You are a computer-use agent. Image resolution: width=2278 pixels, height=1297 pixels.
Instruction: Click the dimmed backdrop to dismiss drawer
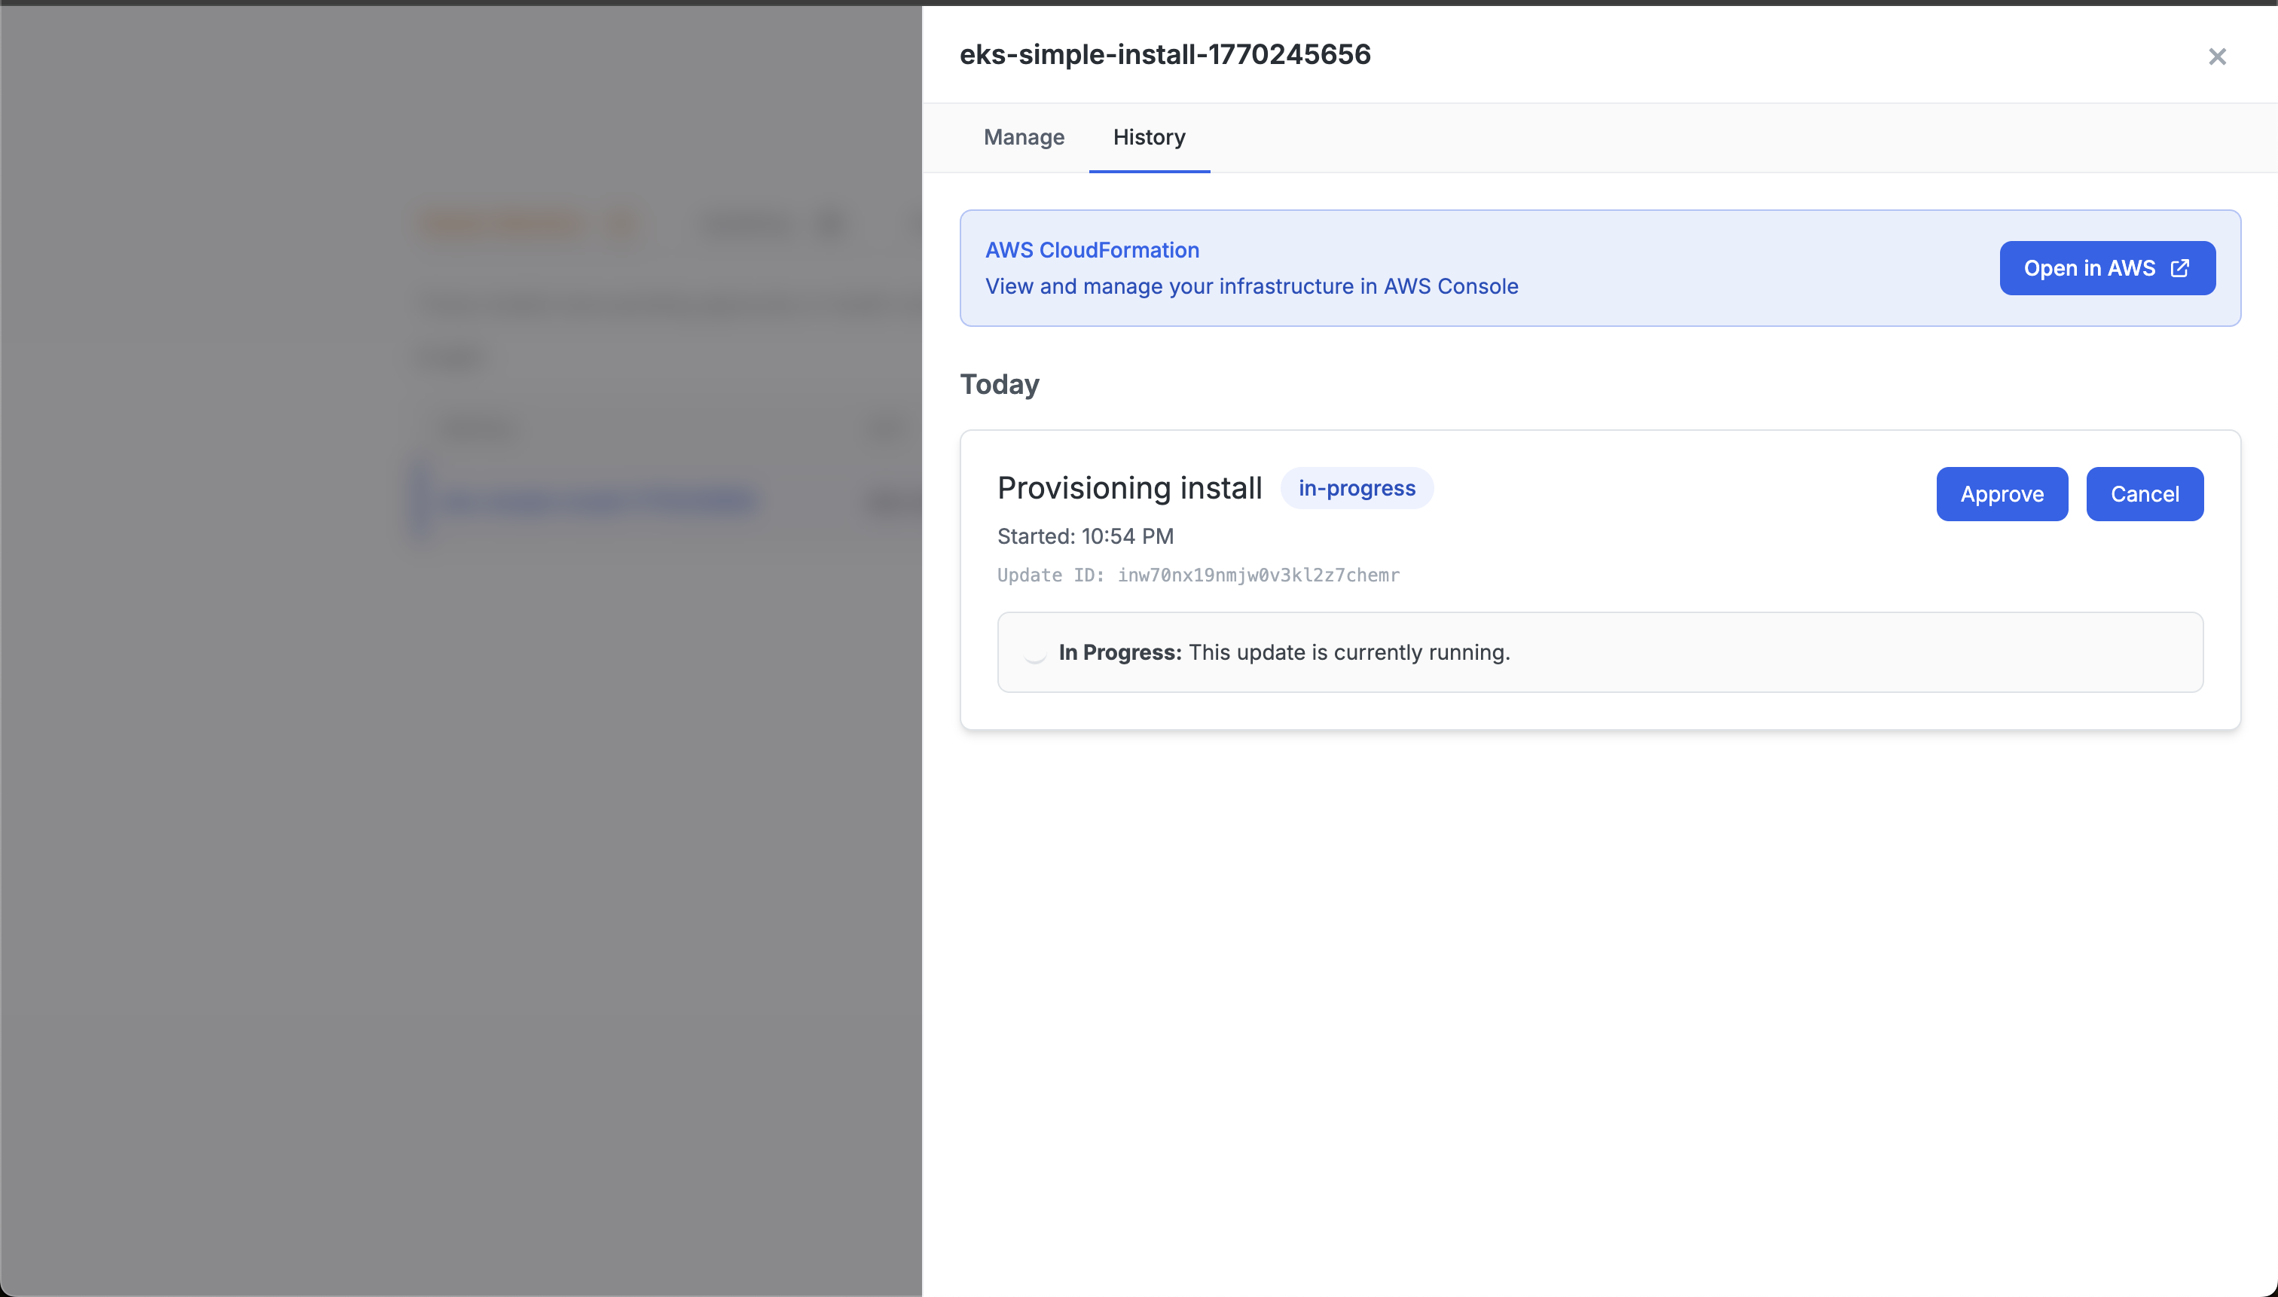click(x=445, y=891)
